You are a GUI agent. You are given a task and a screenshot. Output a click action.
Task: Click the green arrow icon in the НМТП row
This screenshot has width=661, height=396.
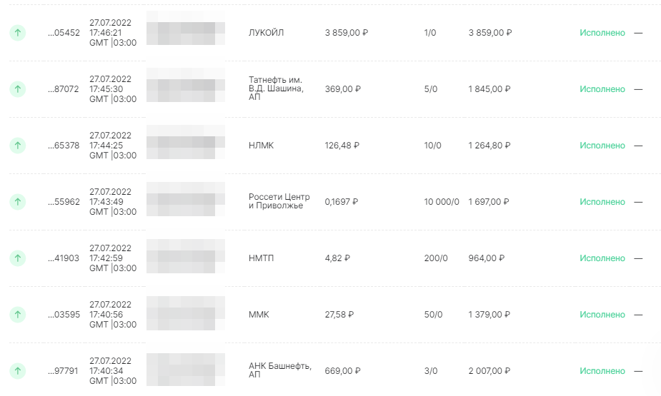(18, 258)
